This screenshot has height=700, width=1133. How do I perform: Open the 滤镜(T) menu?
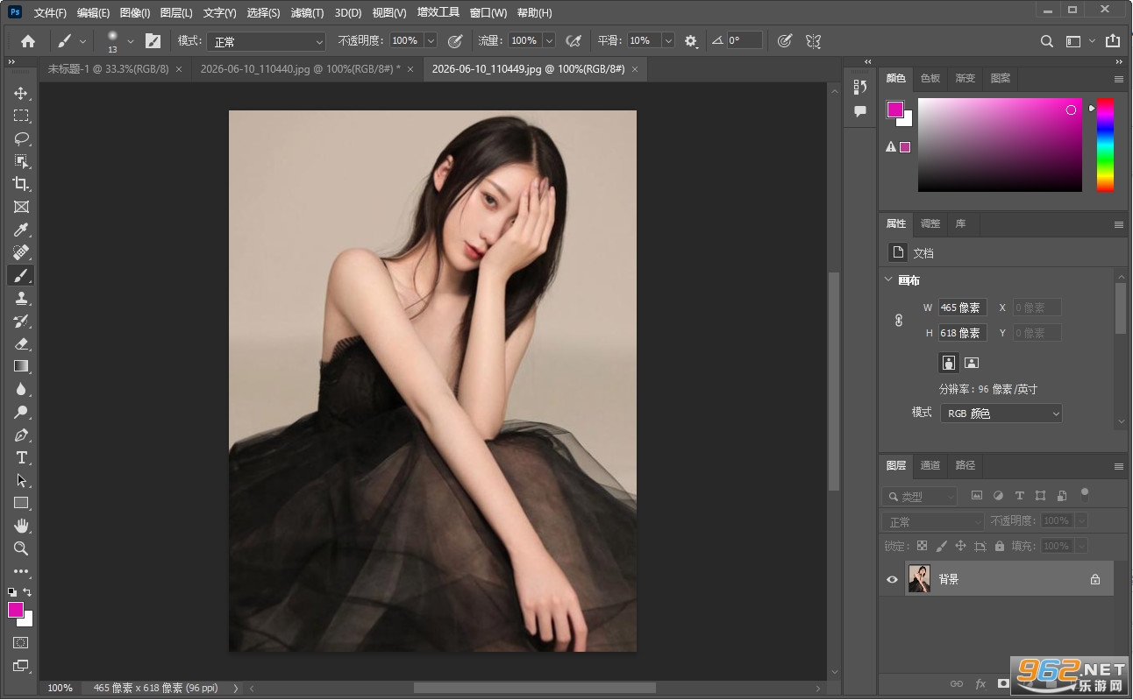tap(307, 13)
